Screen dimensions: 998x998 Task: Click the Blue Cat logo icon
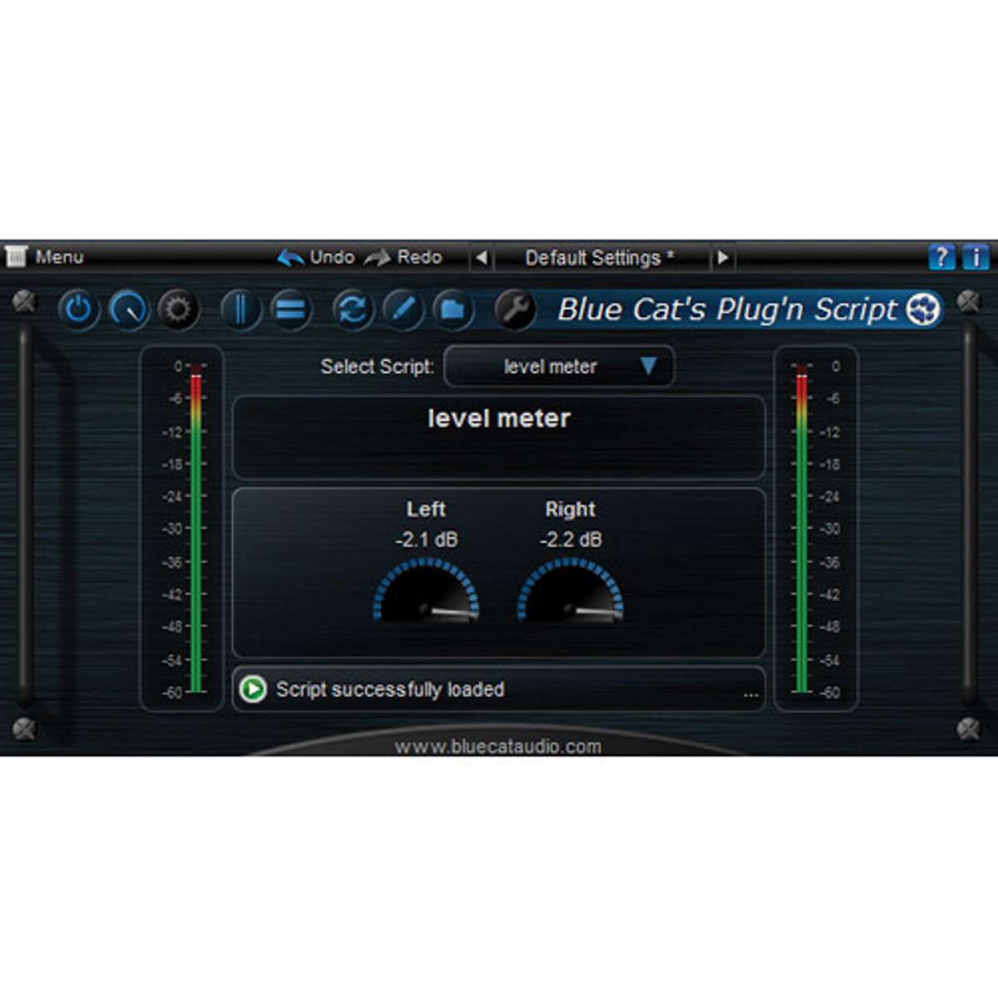point(922,309)
